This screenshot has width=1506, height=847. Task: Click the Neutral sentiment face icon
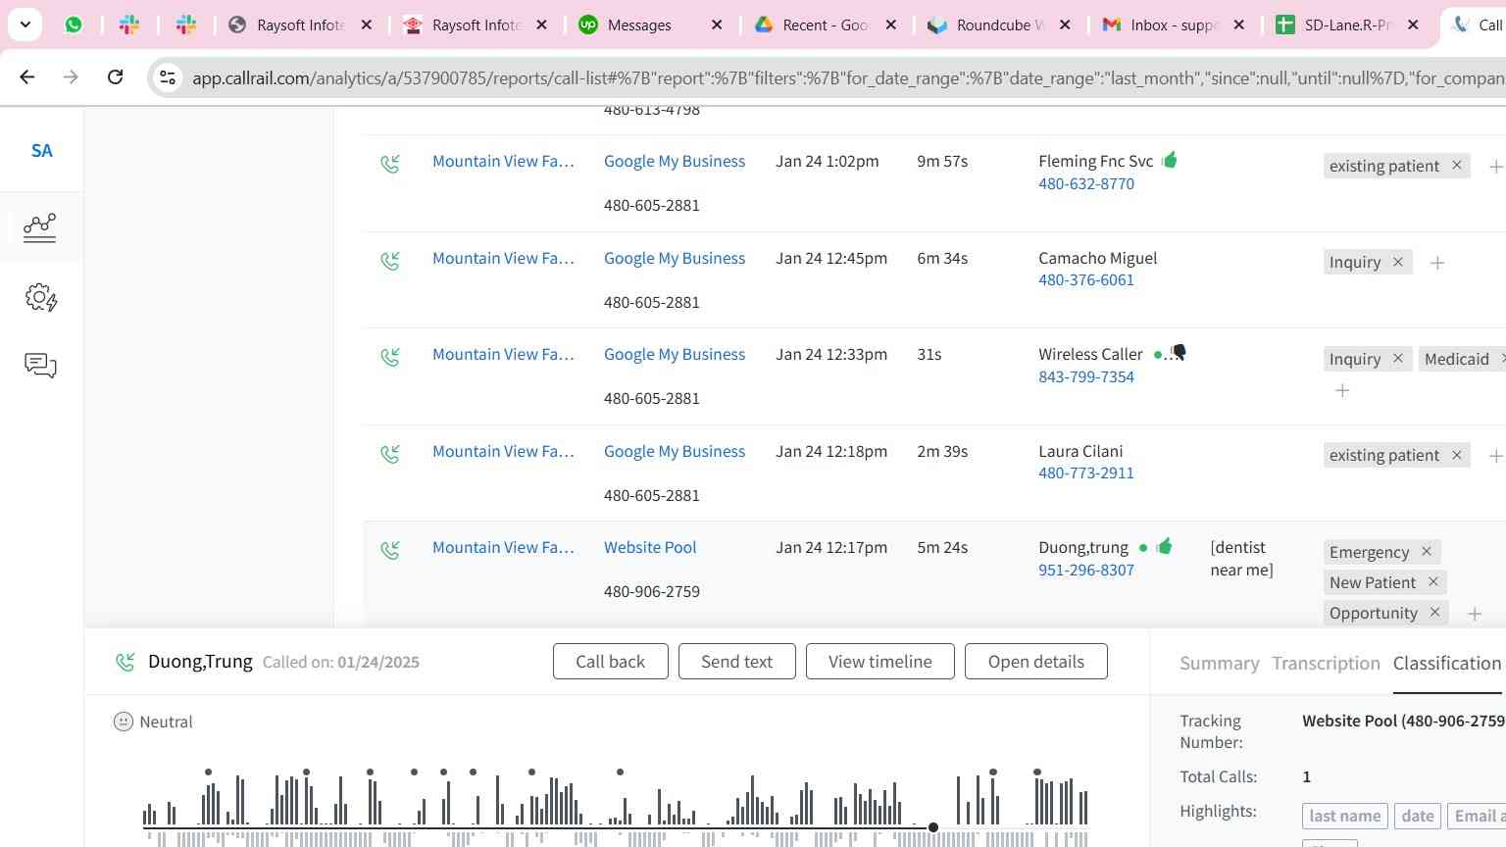coord(123,722)
